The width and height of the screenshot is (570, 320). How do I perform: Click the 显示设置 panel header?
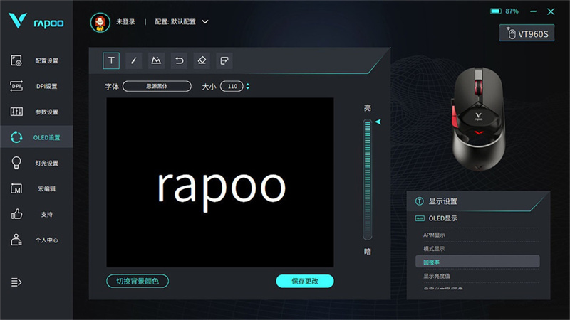pos(478,201)
